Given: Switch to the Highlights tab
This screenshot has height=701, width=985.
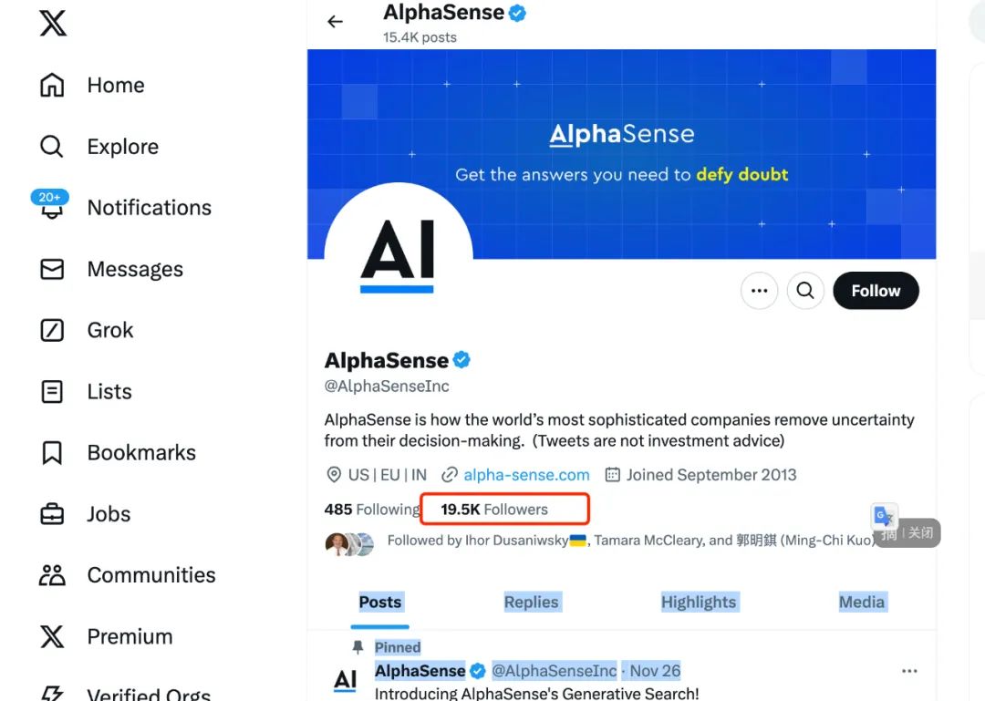Looking at the screenshot, I should click(x=699, y=602).
